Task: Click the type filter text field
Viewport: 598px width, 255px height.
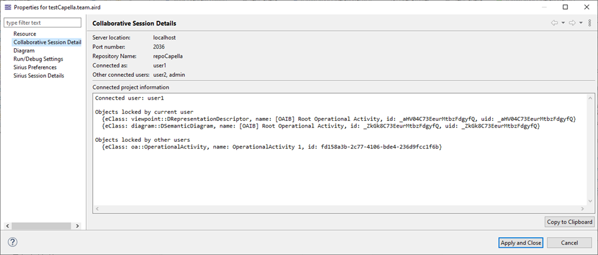Action: 42,23
